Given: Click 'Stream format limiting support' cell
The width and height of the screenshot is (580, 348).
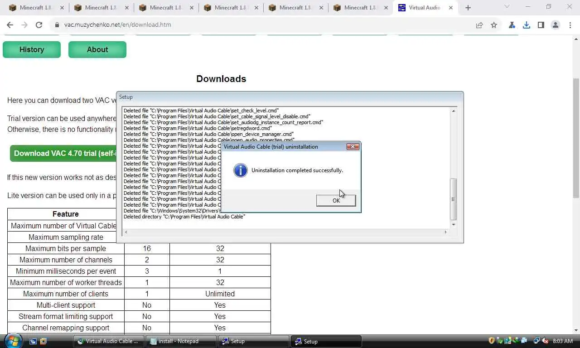Looking at the screenshot, I should [x=66, y=316].
